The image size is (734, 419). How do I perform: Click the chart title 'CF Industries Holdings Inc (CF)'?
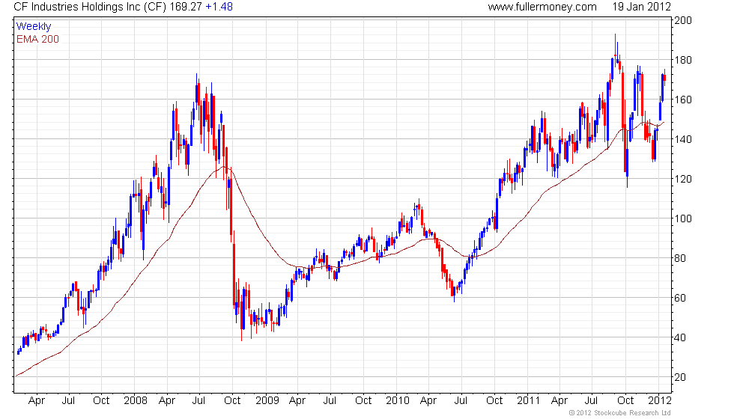(91, 7)
